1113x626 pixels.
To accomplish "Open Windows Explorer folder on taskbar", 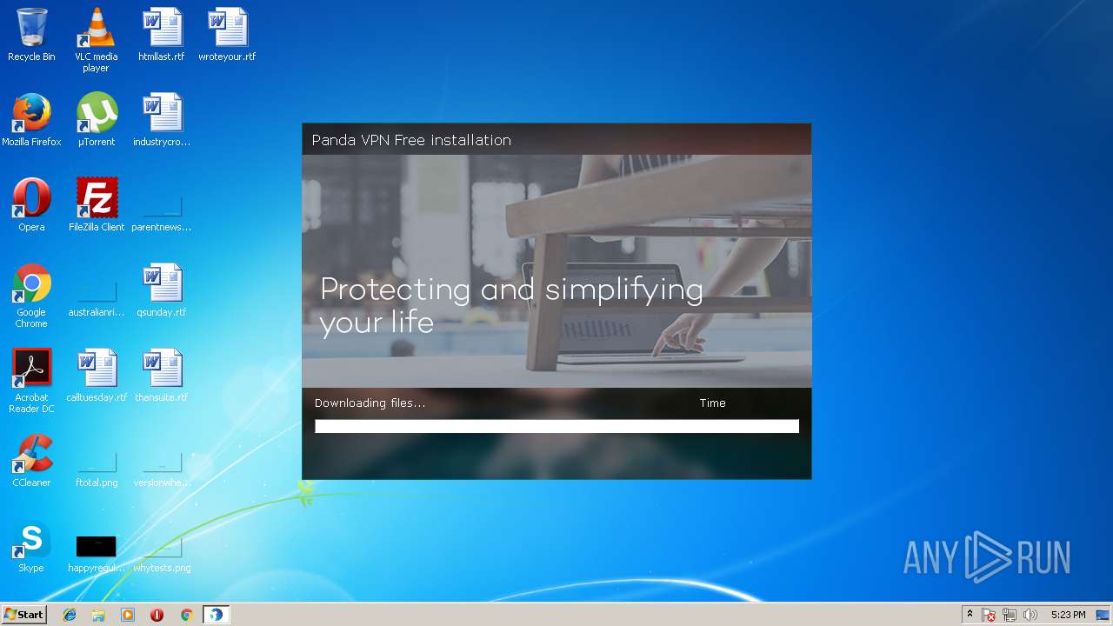I will (98, 615).
